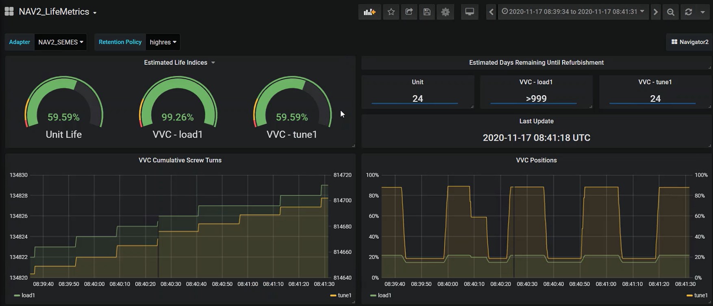Zoom out time range magnifier
The height and width of the screenshot is (306, 713).
pos(671,12)
